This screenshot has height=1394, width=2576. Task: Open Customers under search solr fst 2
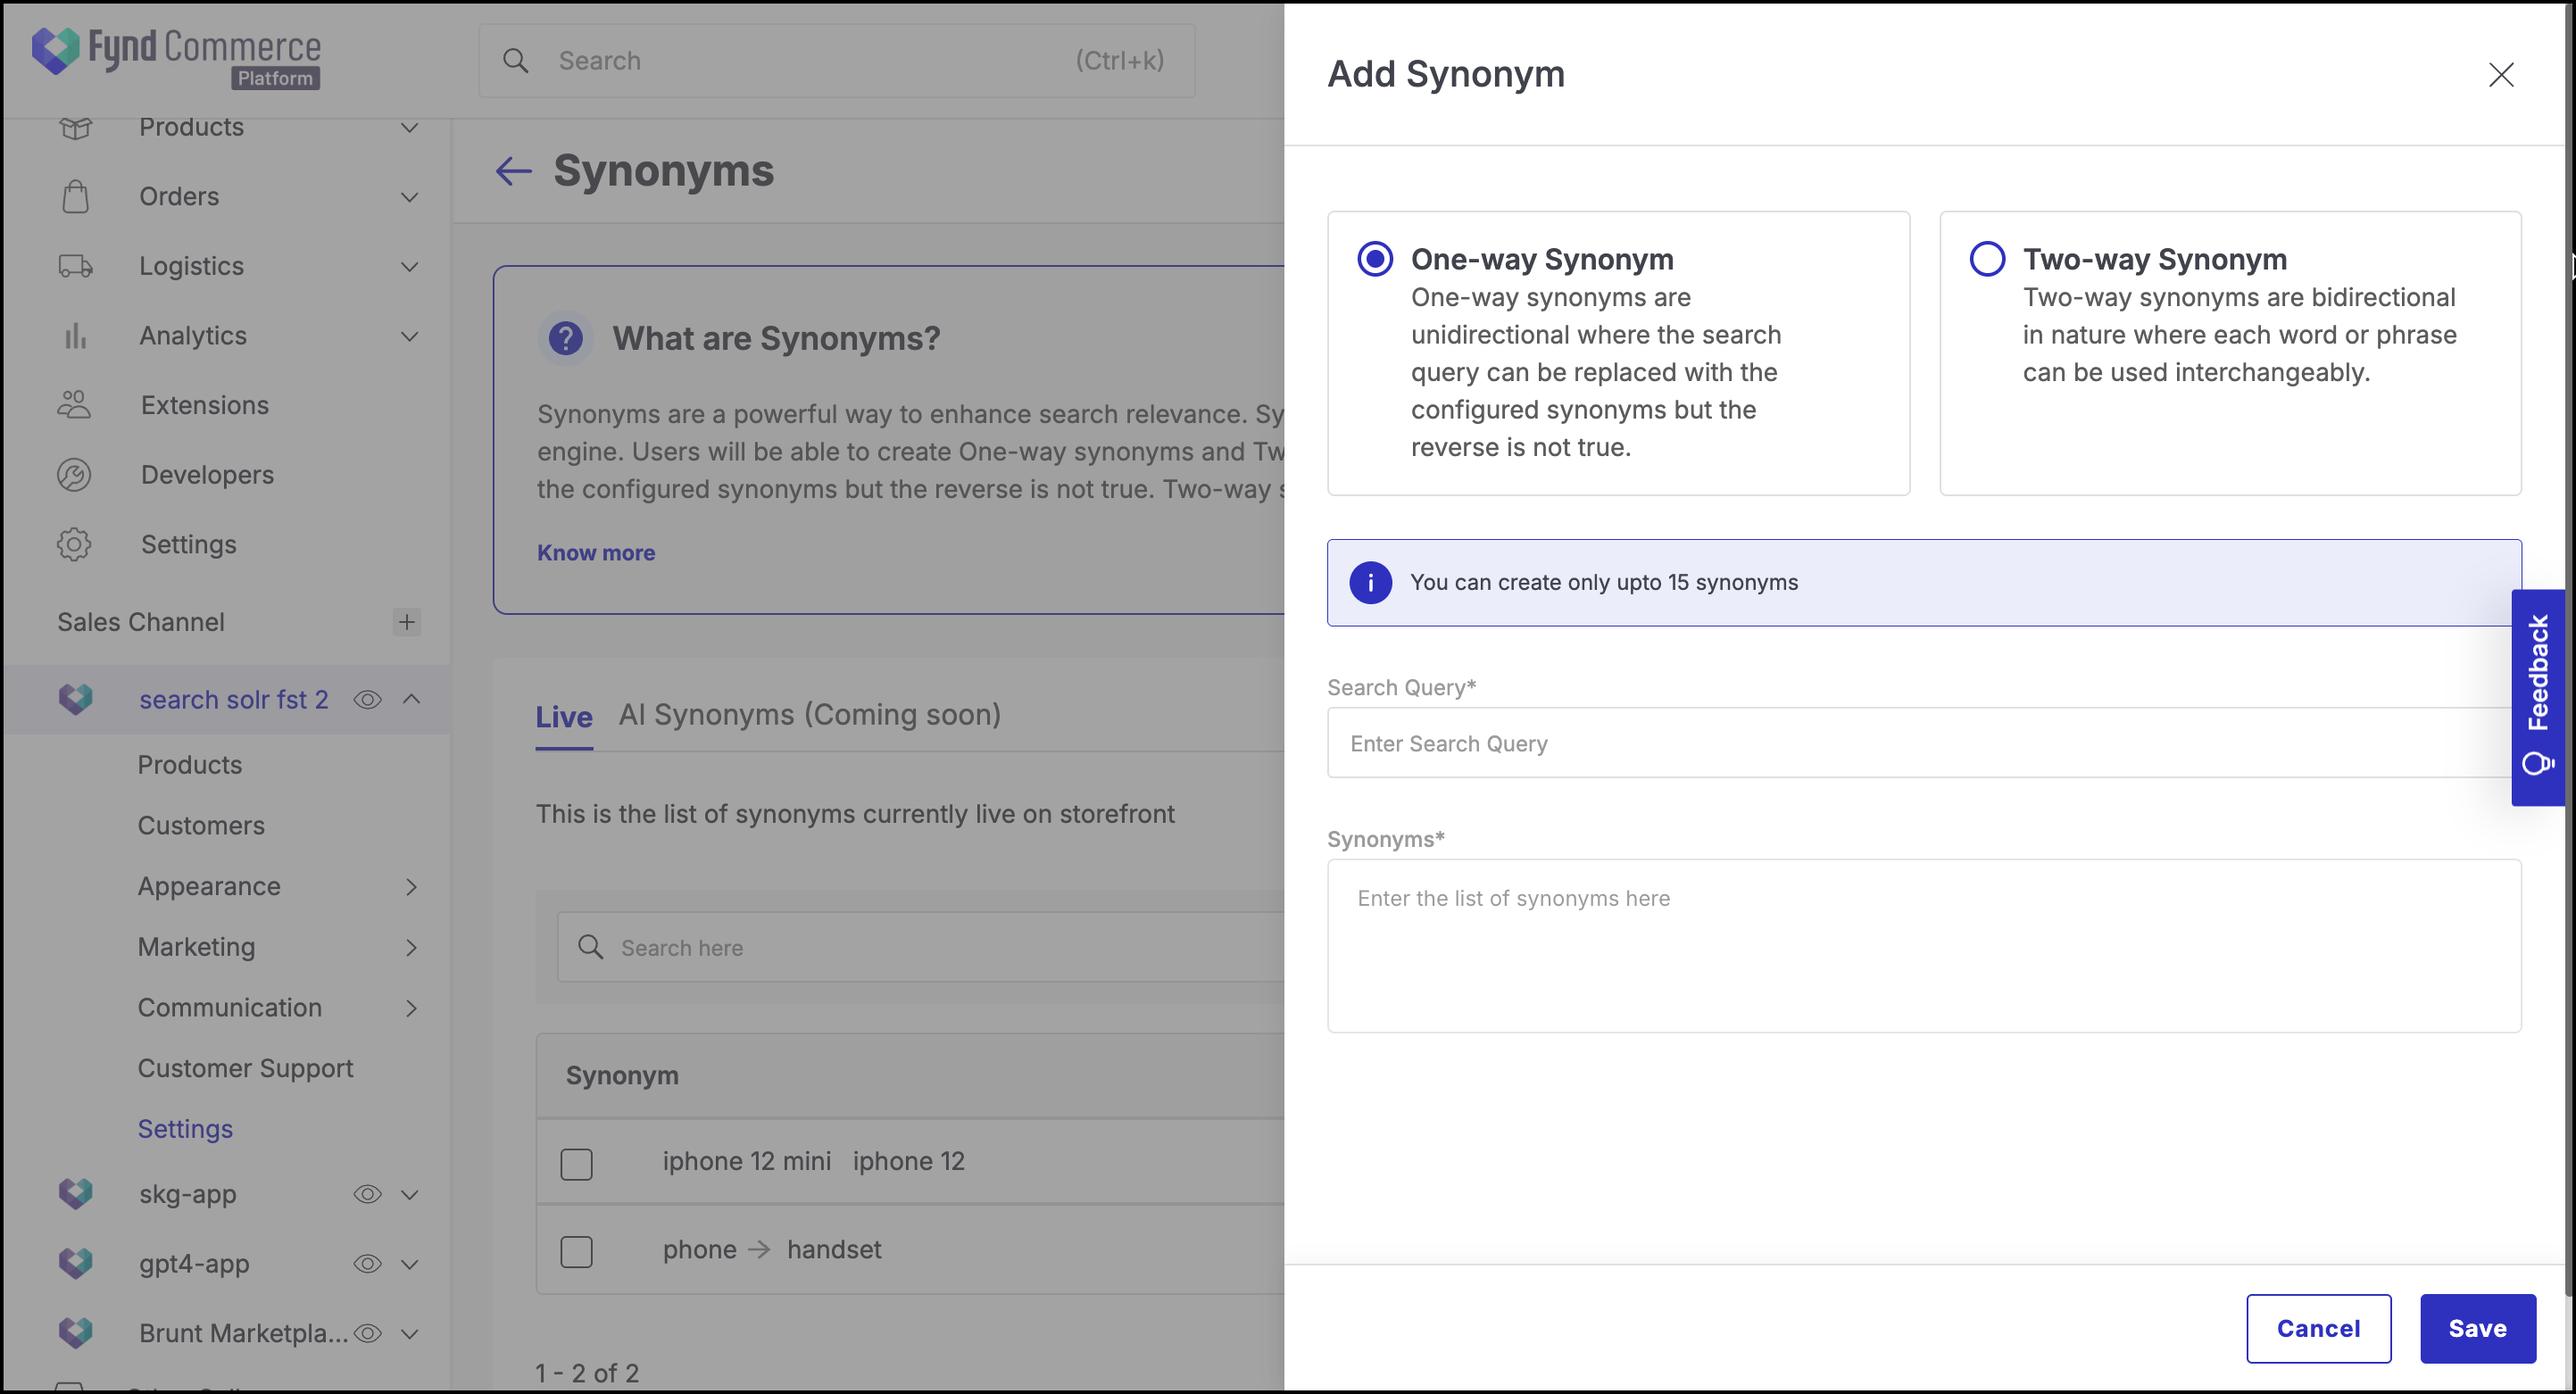(201, 825)
